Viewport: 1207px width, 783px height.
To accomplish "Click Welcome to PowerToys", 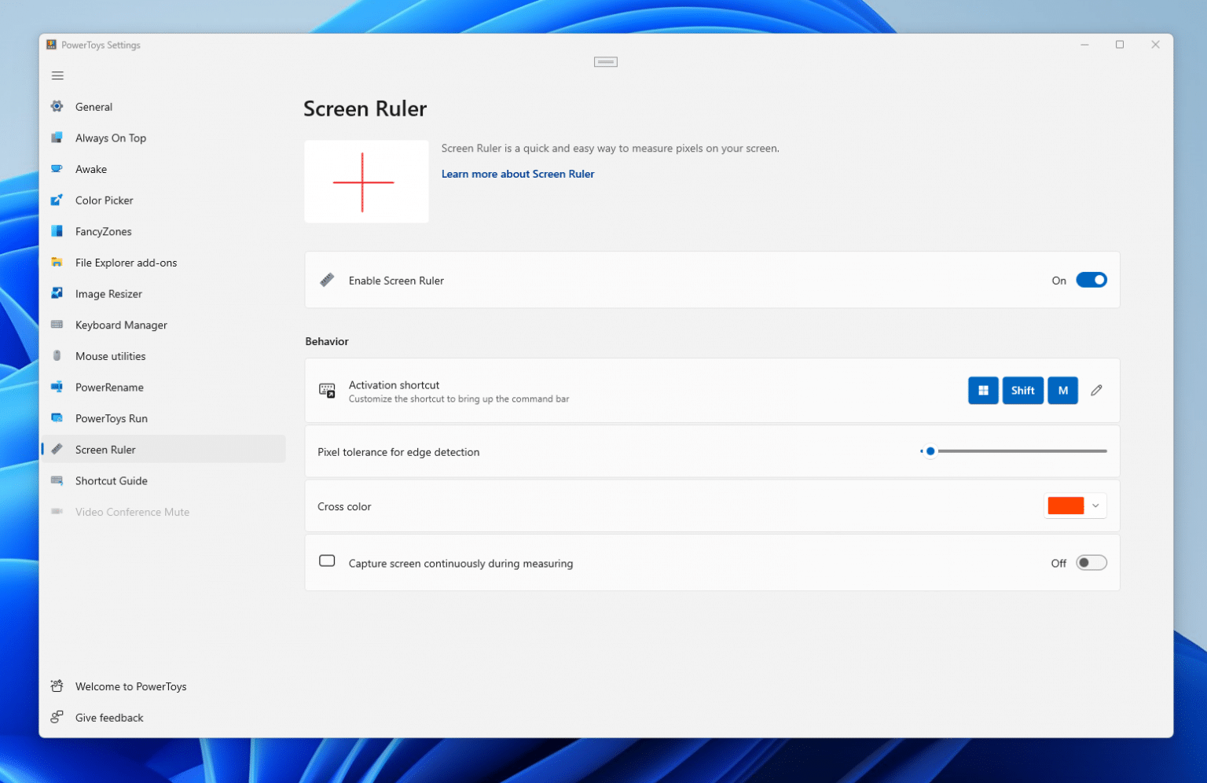I will tap(130, 686).
